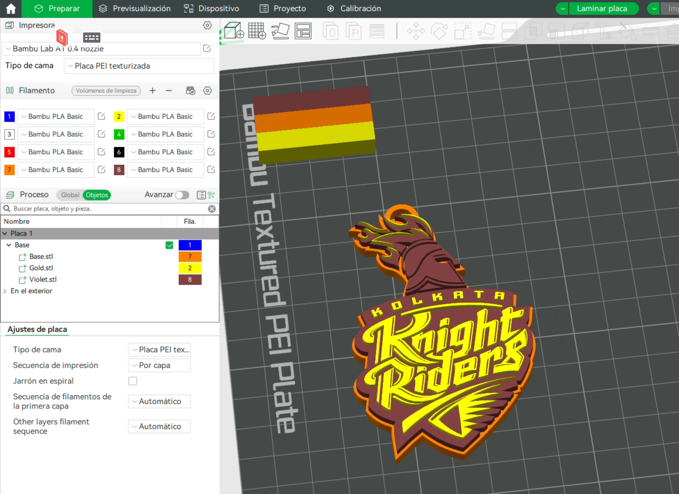Click the Lay on face tool icon
Viewport: 679px width, 494px height.
486,31
